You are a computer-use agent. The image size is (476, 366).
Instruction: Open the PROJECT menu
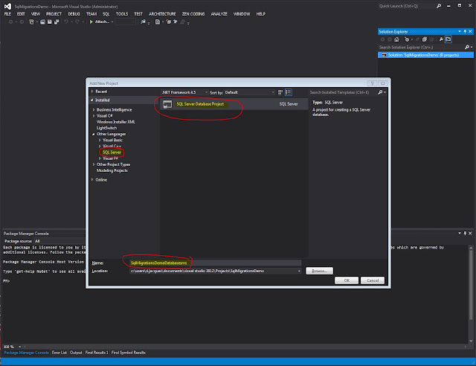tap(54, 14)
